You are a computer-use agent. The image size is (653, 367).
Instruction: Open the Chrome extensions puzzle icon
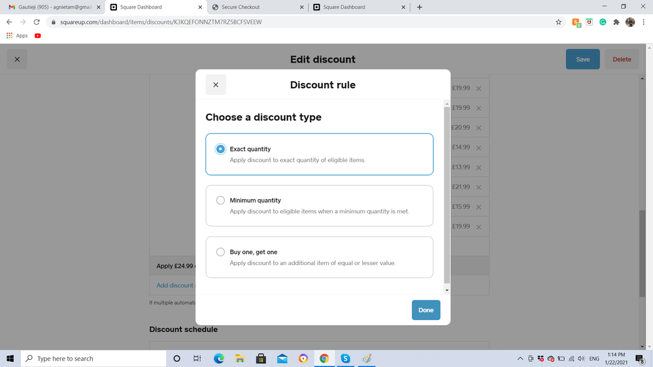616,22
